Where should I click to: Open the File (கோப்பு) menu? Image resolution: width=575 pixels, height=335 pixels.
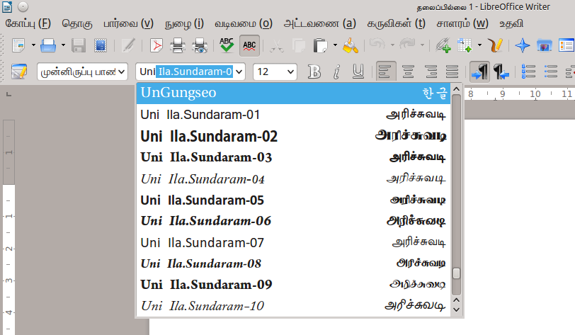coord(28,24)
